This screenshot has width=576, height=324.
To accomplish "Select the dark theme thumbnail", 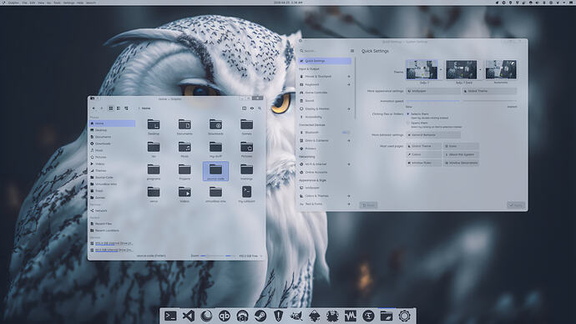I will pyautogui.click(x=462, y=69).
